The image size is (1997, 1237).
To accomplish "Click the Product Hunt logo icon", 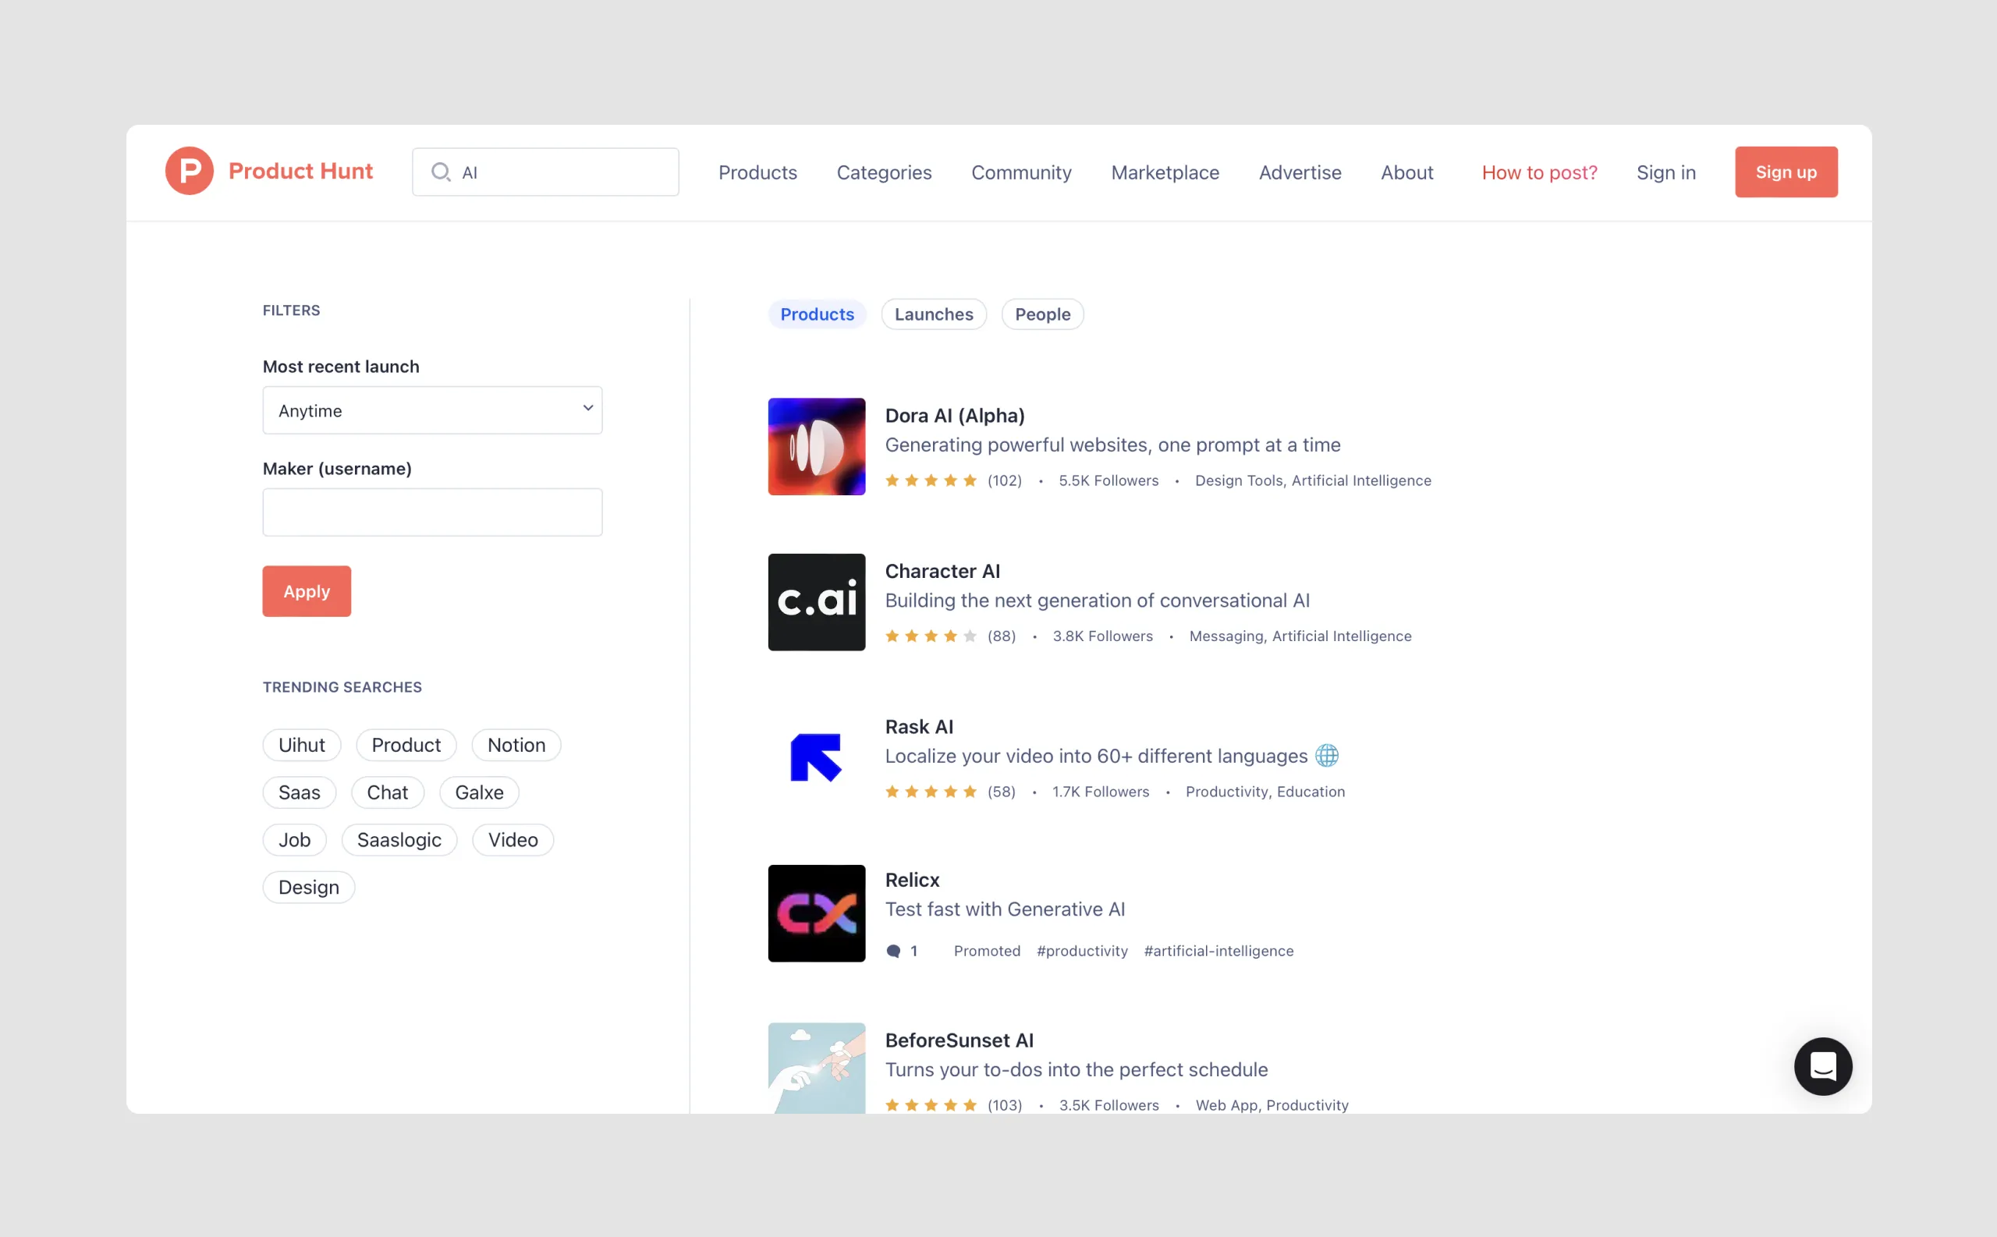I will click(189, 171).
